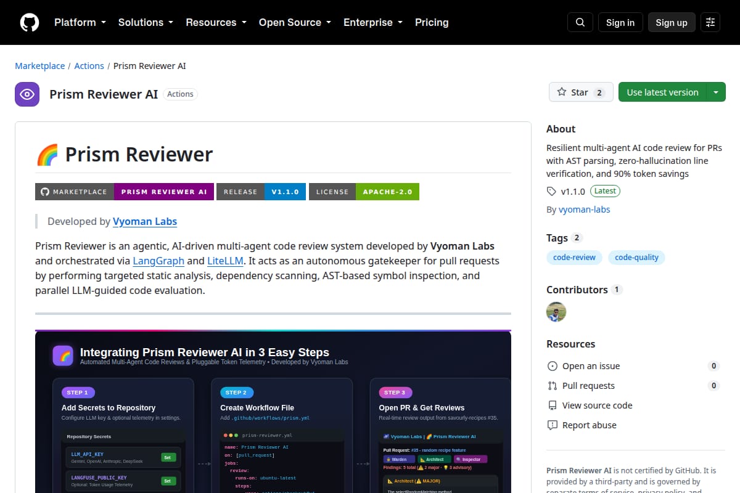Open the Open an issue link

pyautogui.click(x=591, y=366)
